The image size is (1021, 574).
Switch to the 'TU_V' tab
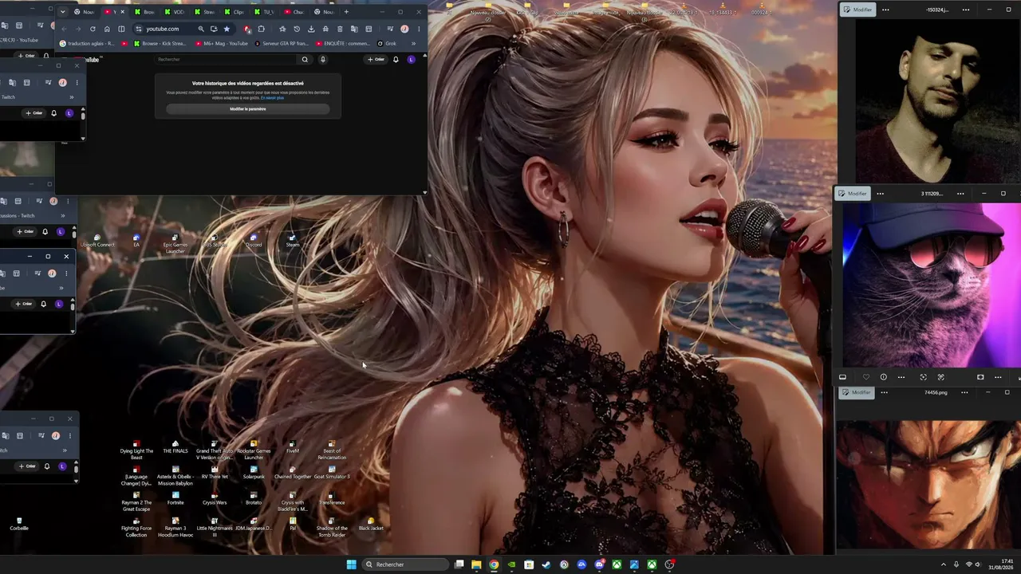[x=264, y=12]
